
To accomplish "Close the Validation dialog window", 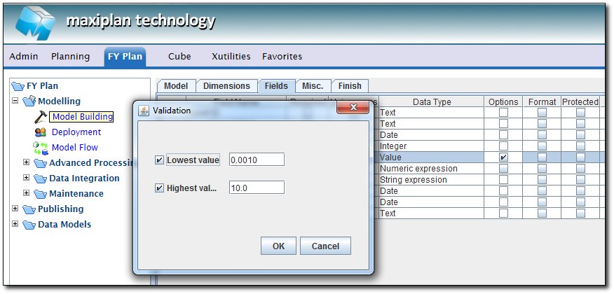I will pos(353,110).
